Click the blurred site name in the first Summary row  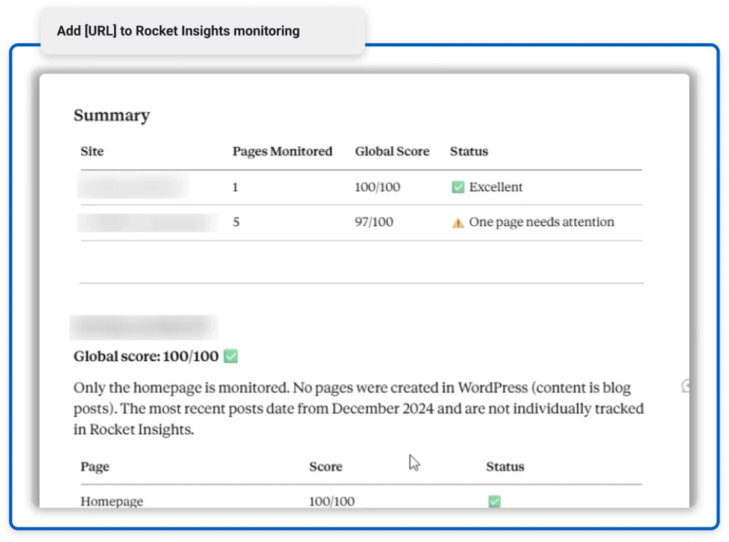point(133,187)
